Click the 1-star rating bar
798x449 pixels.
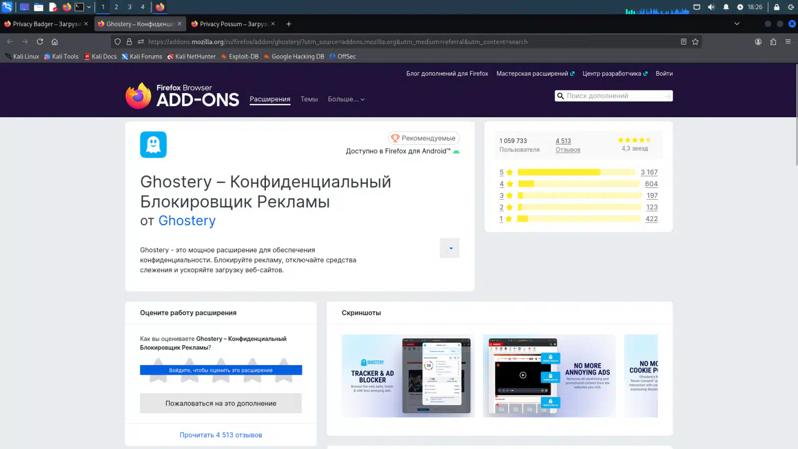pos(579,219)
